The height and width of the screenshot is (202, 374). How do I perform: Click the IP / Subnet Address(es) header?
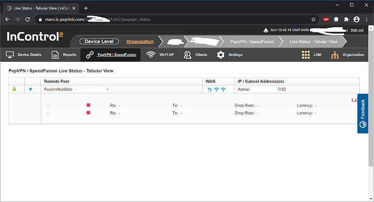tap(261, 81)
